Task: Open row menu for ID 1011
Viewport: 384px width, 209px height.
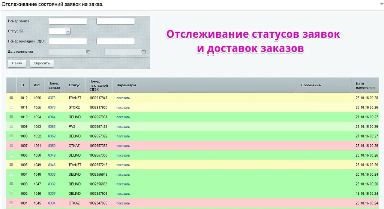Action: click(11, 107)
